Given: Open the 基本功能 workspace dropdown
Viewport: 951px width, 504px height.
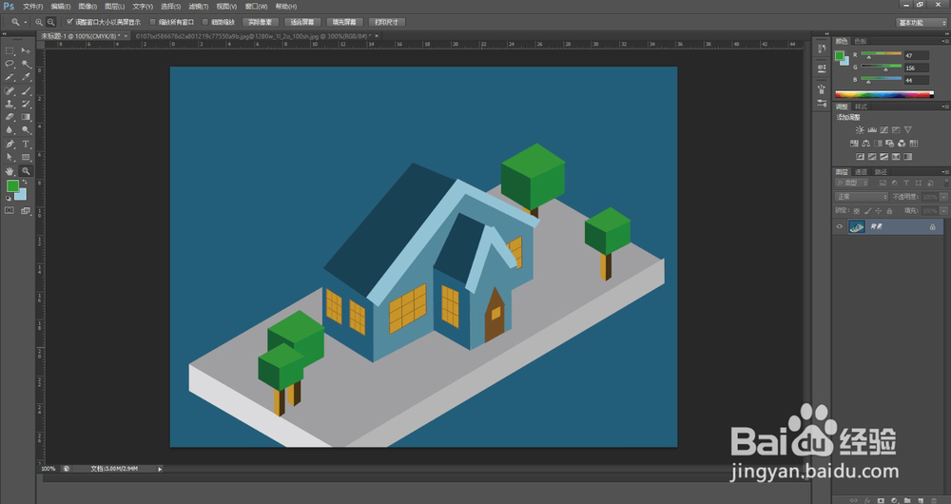Looking at the screenshot, I should (922, 21).
